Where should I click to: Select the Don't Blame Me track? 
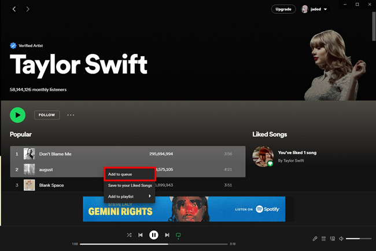click(128, 154)
